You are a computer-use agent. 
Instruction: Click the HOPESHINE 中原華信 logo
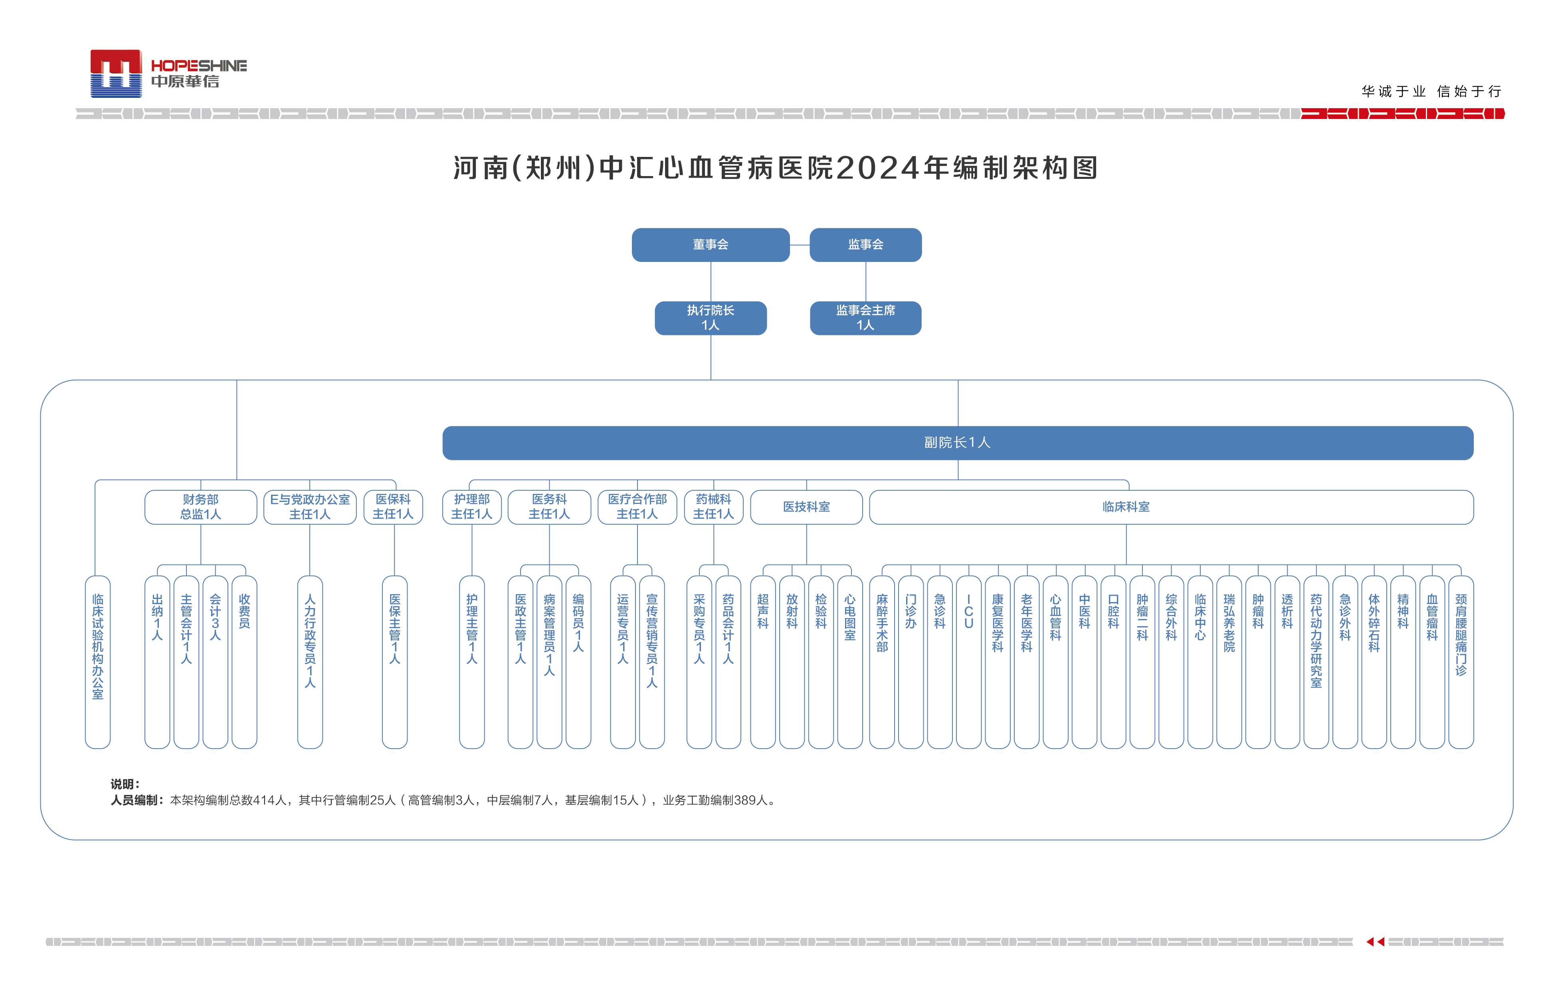click(x=168, y=73)
